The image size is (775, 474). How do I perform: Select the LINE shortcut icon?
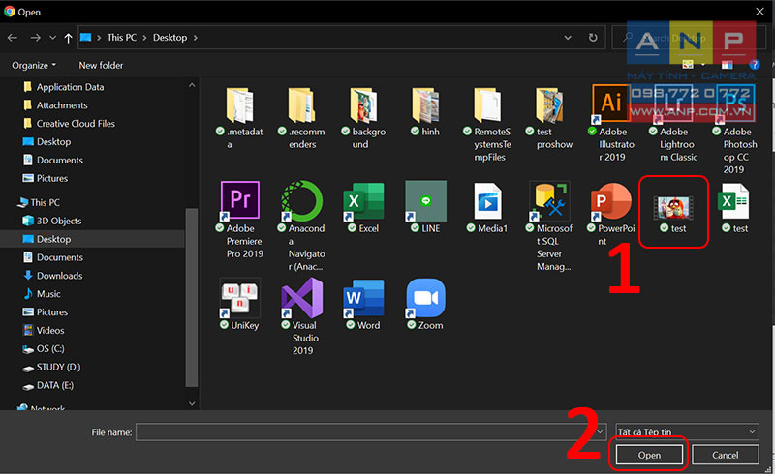(x=425, y=200)
